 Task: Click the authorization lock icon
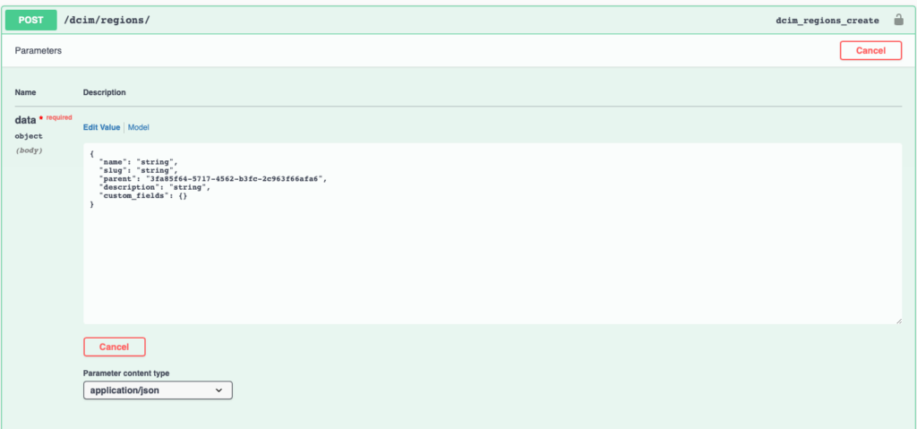pos(898,20)
